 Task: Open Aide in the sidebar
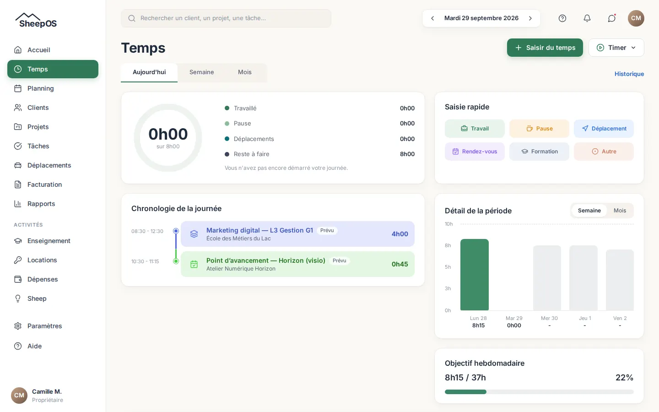point(53,346)
